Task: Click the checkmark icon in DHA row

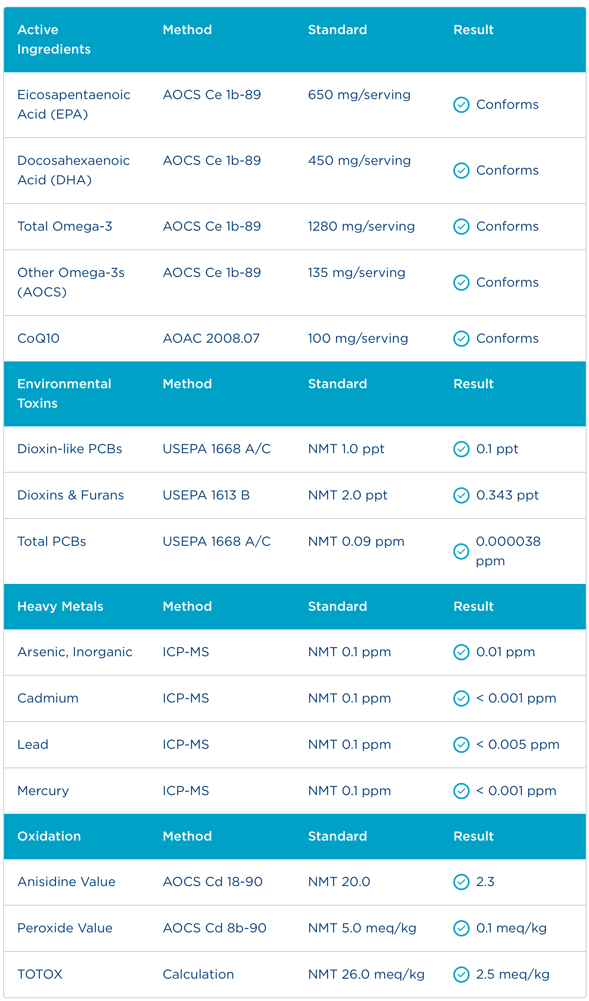Action: [x=461, y=171]
